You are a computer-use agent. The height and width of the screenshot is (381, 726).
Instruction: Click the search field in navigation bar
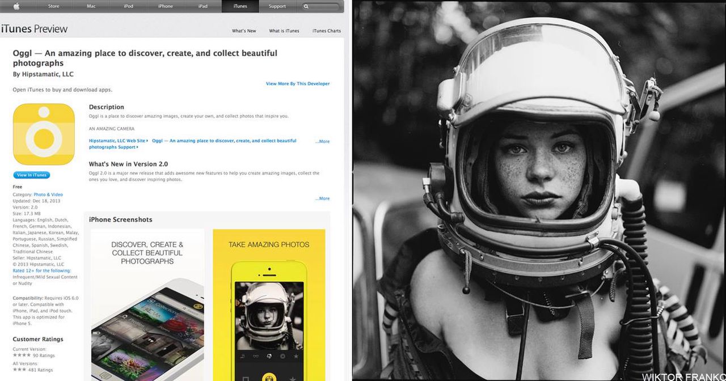pyautogui.click(x=322, y=6)
